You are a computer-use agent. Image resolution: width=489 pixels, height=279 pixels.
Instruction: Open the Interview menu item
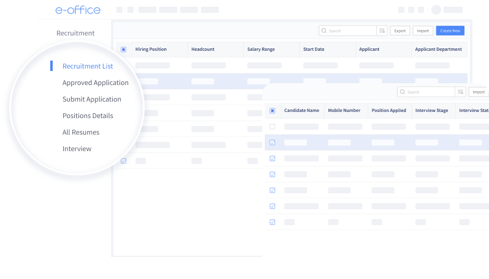pyautogui.click(x=77, y=149)
